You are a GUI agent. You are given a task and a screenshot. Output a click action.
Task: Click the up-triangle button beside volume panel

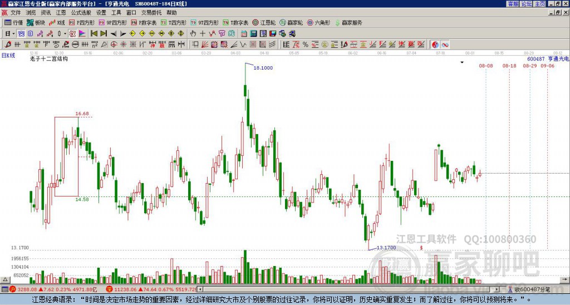pos(5,279)
